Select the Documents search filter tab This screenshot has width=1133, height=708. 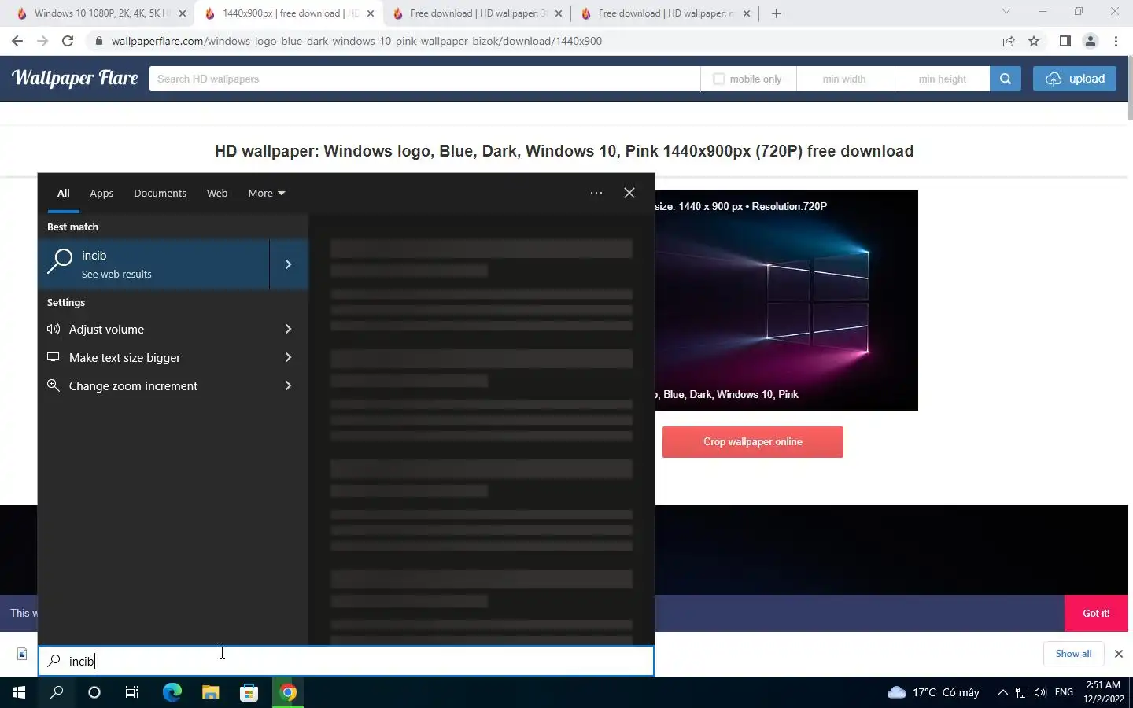(160, 194)
